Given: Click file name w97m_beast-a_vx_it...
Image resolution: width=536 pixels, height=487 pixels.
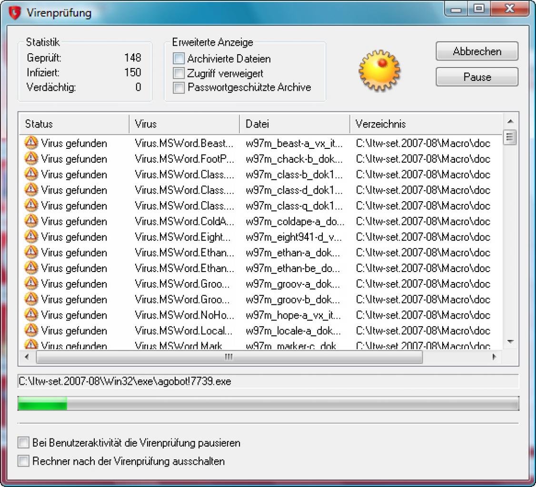Looking at the screenshot, I should [294, 143].
